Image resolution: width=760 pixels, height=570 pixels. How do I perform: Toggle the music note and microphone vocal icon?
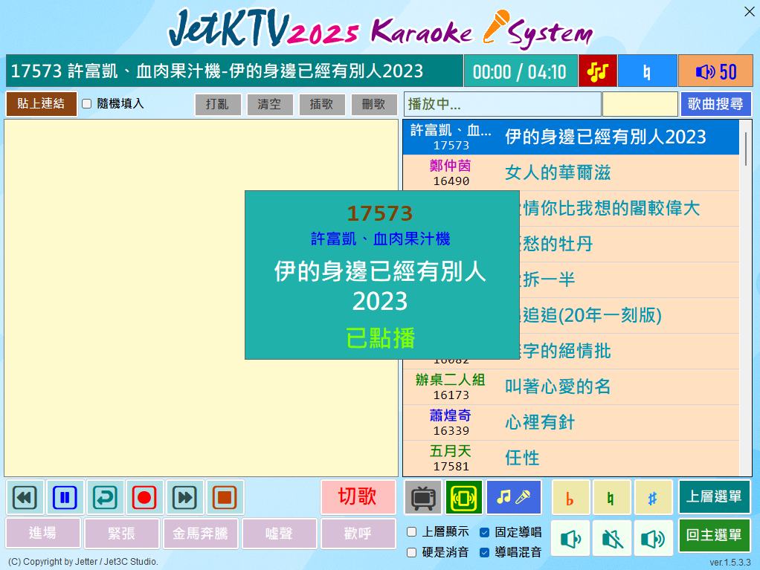tap(513, 497)
